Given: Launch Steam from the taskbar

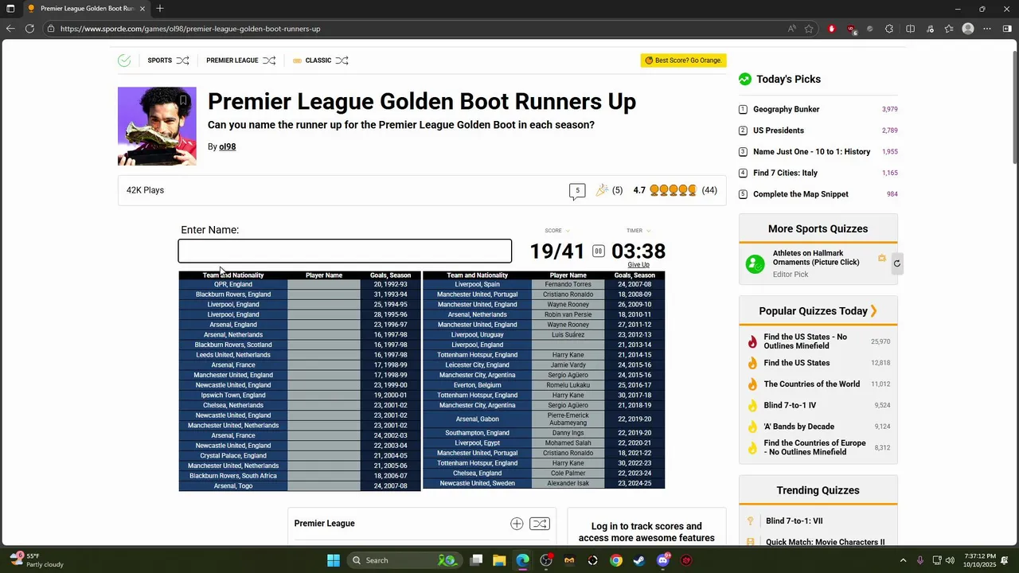Looking at the screenshot, I should tap(639, 560).
